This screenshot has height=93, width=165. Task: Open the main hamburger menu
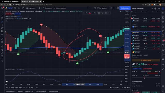click(x=2, y=8)
